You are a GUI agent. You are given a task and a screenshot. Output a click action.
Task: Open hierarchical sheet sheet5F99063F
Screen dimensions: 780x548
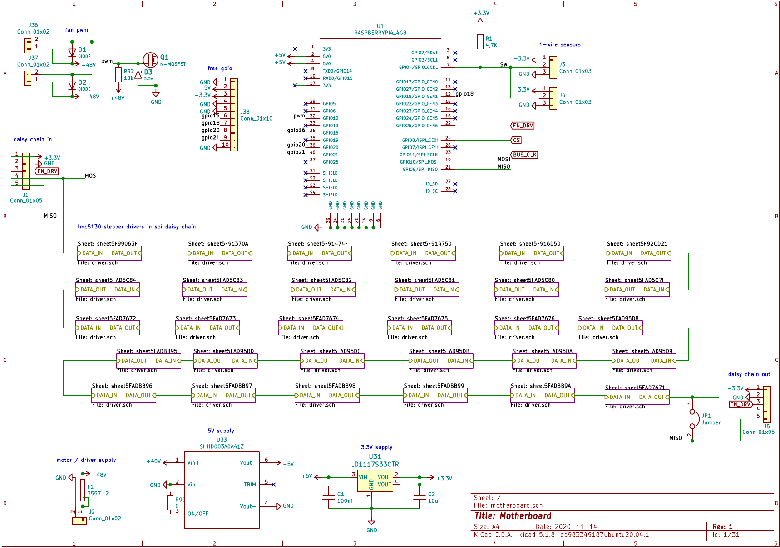109,253
